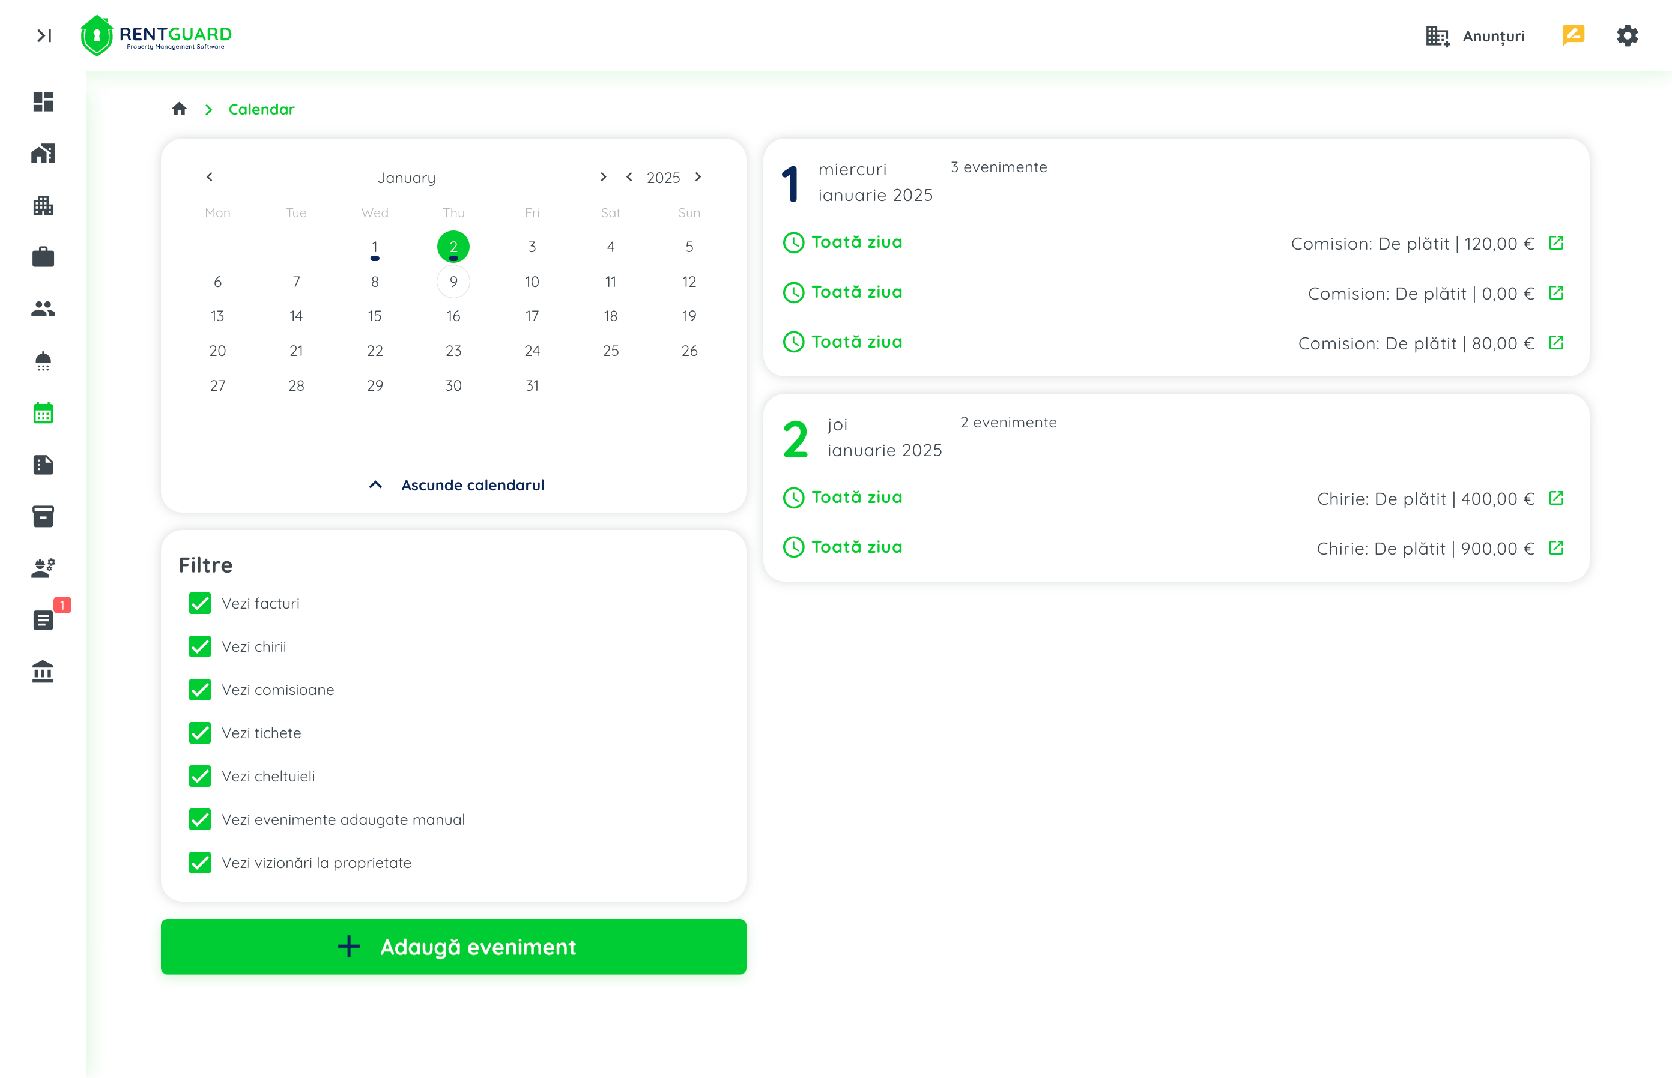Click the yellow feedback note icon
This screenshot has height=1078, width=1672.
pyautogui.click(x=1572, y=35)
